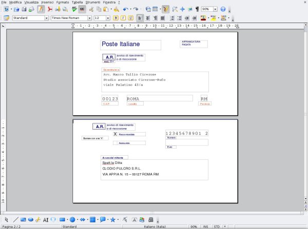
Task: Set justified text alignment
Action: point(162,18)
